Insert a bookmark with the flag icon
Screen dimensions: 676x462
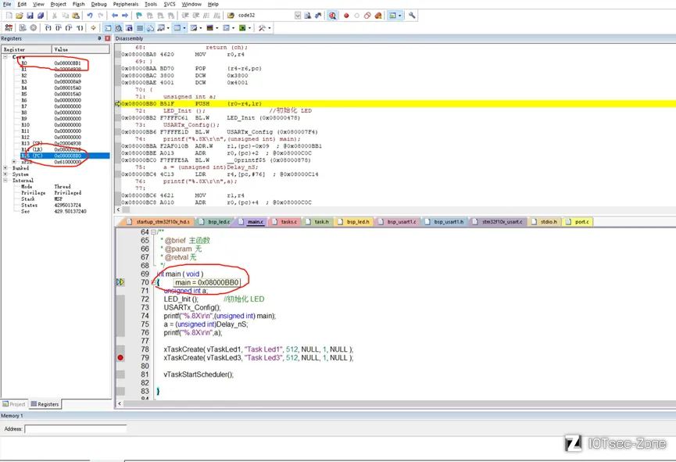tap(139, 16)
